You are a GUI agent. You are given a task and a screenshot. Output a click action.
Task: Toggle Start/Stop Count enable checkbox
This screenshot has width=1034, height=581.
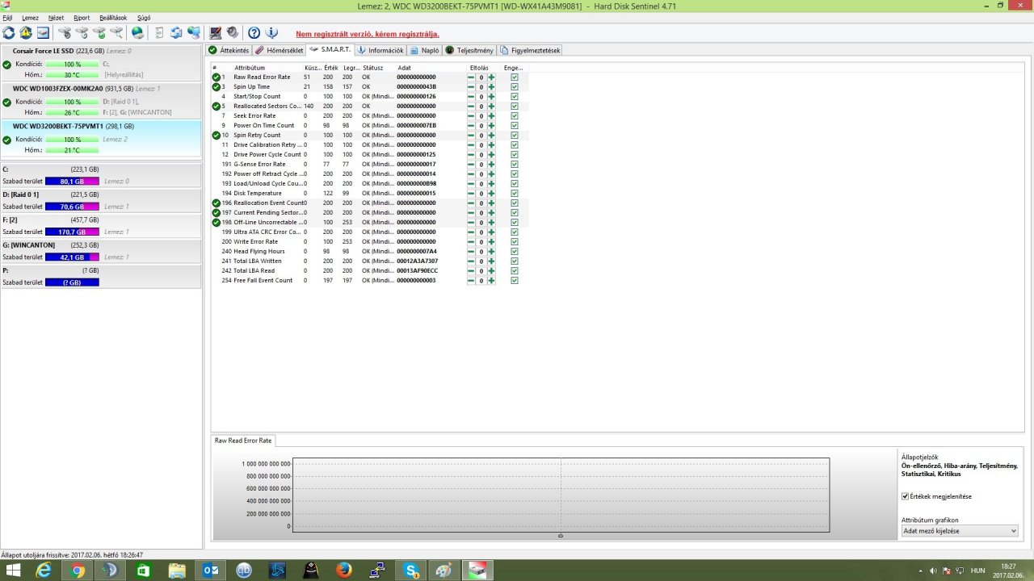515,96
